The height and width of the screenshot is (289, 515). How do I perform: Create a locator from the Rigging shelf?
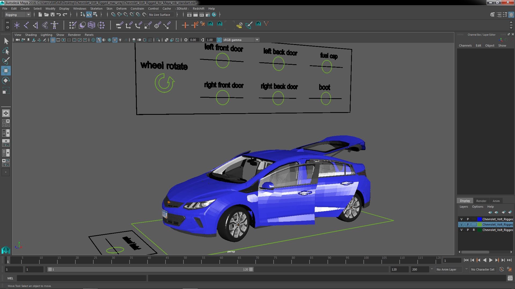[x=17, y=25]
